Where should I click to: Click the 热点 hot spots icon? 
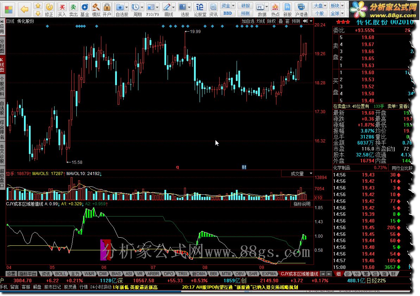tap(275, 9)
